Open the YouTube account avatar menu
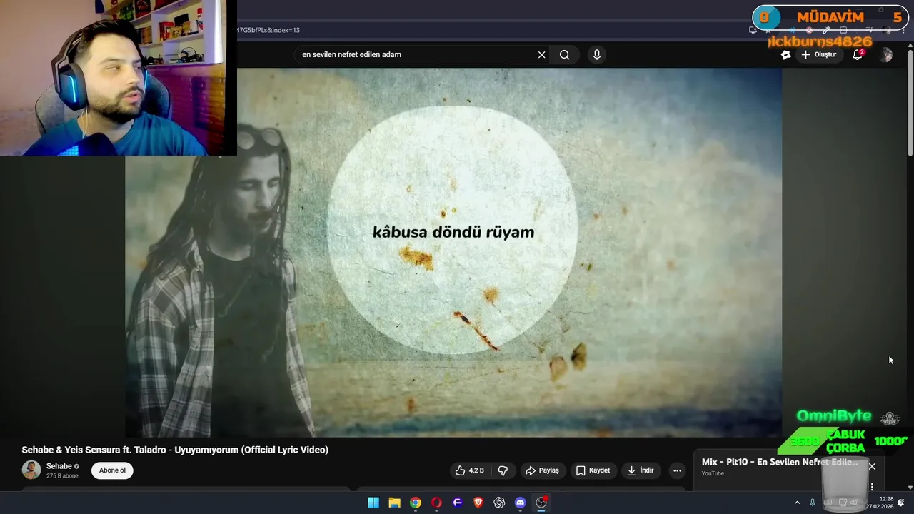Screen dimensions: 914x514 (x=886, y=55)
